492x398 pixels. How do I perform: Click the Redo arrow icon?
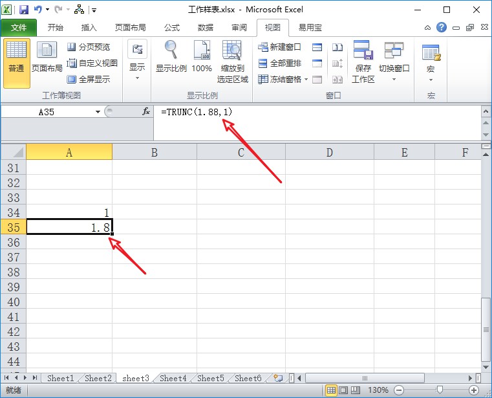(58, 10)
